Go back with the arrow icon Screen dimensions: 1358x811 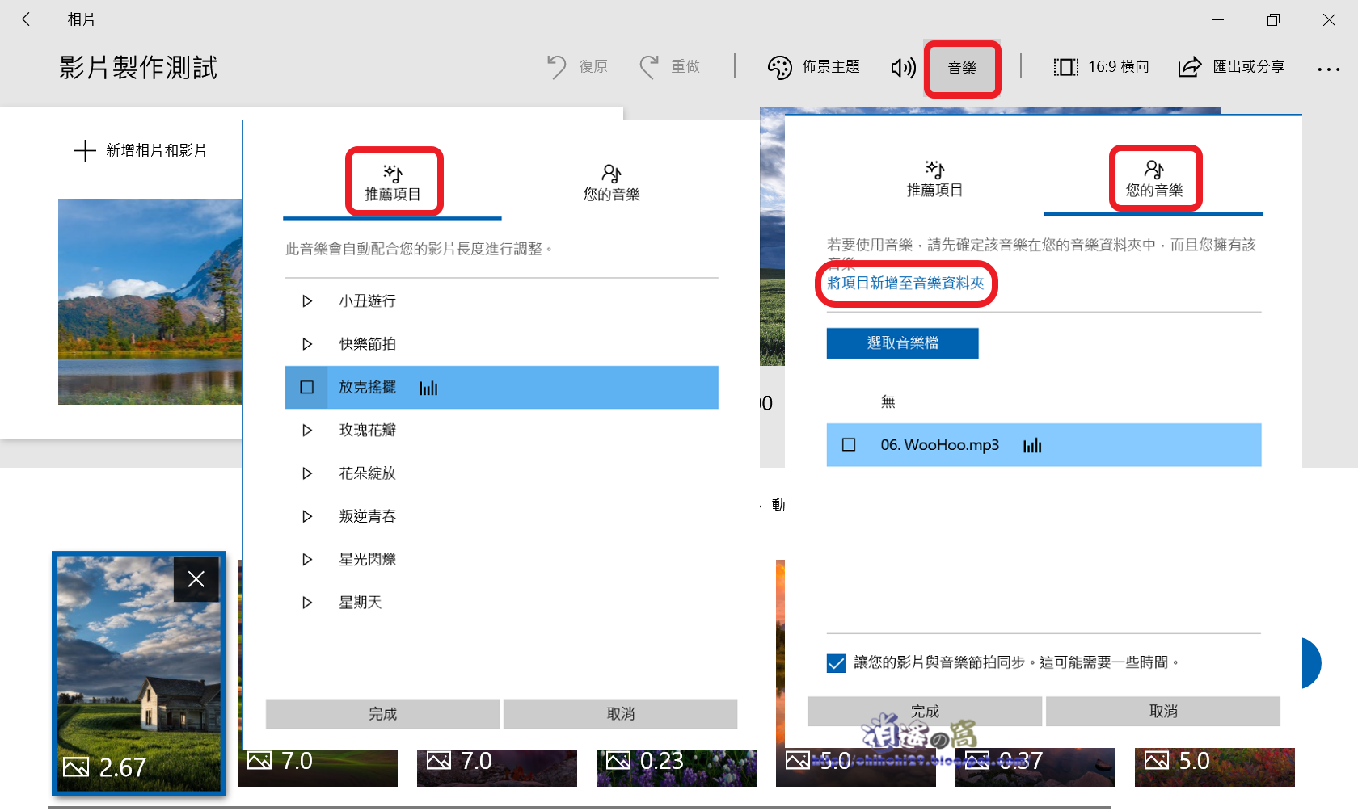click(x=29, y=19)
